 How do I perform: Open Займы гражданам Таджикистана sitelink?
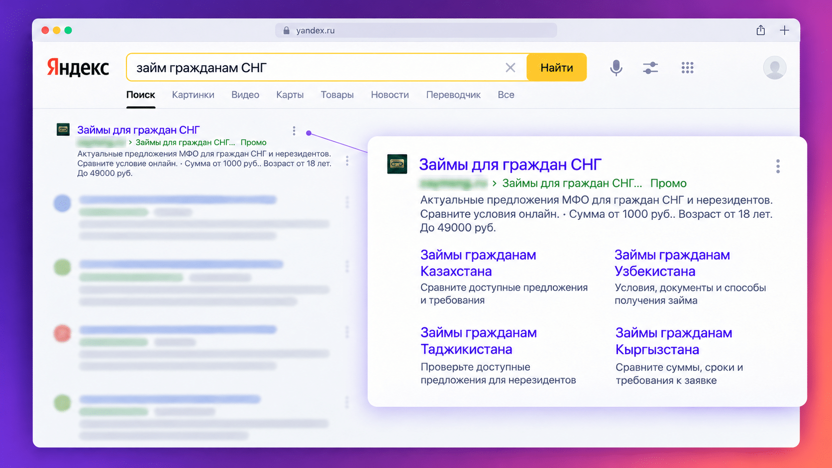click(479, 341)
